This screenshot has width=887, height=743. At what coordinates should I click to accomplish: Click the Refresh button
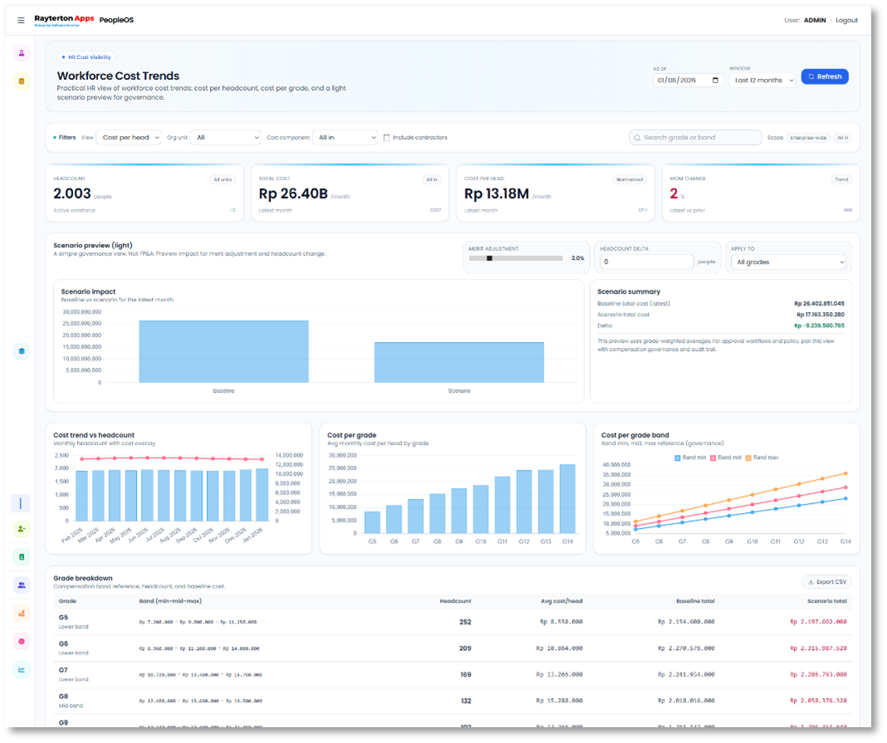click(824, 76)
